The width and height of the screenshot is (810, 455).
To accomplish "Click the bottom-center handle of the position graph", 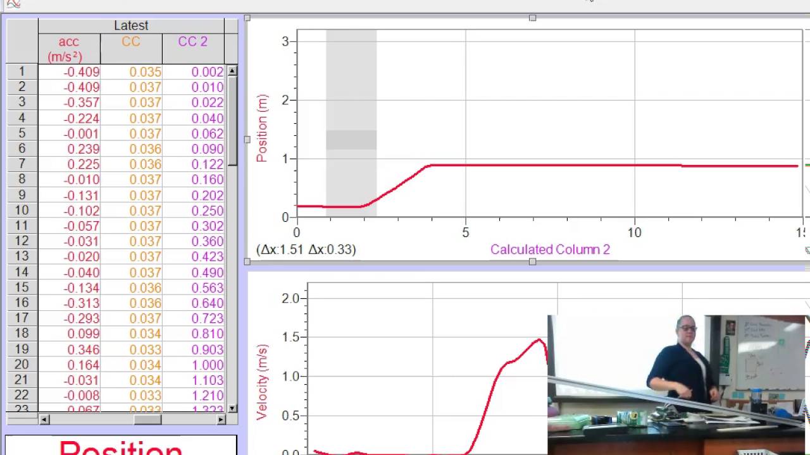I will coord(532,262).
